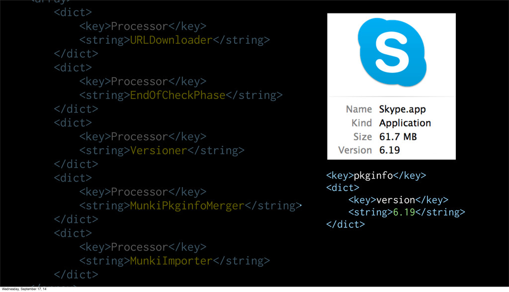Image resolution: width=509 pixels, height=292 pixels.
Task: Click the EndOfCheckPhase processor name
Action: [177, 95]
